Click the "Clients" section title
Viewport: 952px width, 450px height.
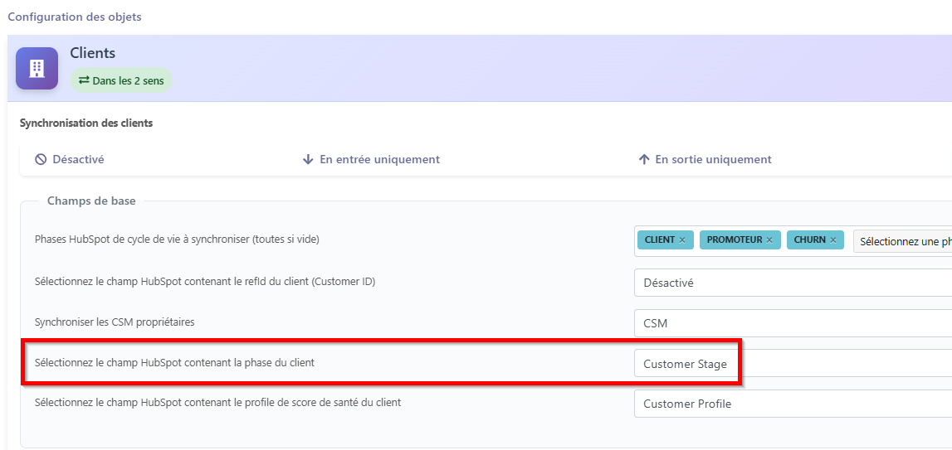pyautogui.click(x=92, y=53)
